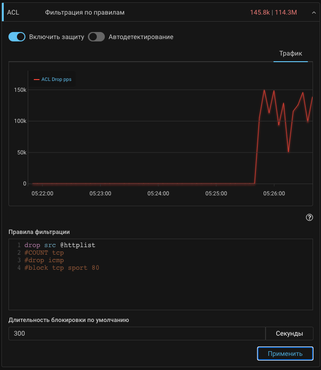Viewport: 321px width, 370px height.
Task: Click the 114.3M traffic counter in header
Action: click(286, 13)
